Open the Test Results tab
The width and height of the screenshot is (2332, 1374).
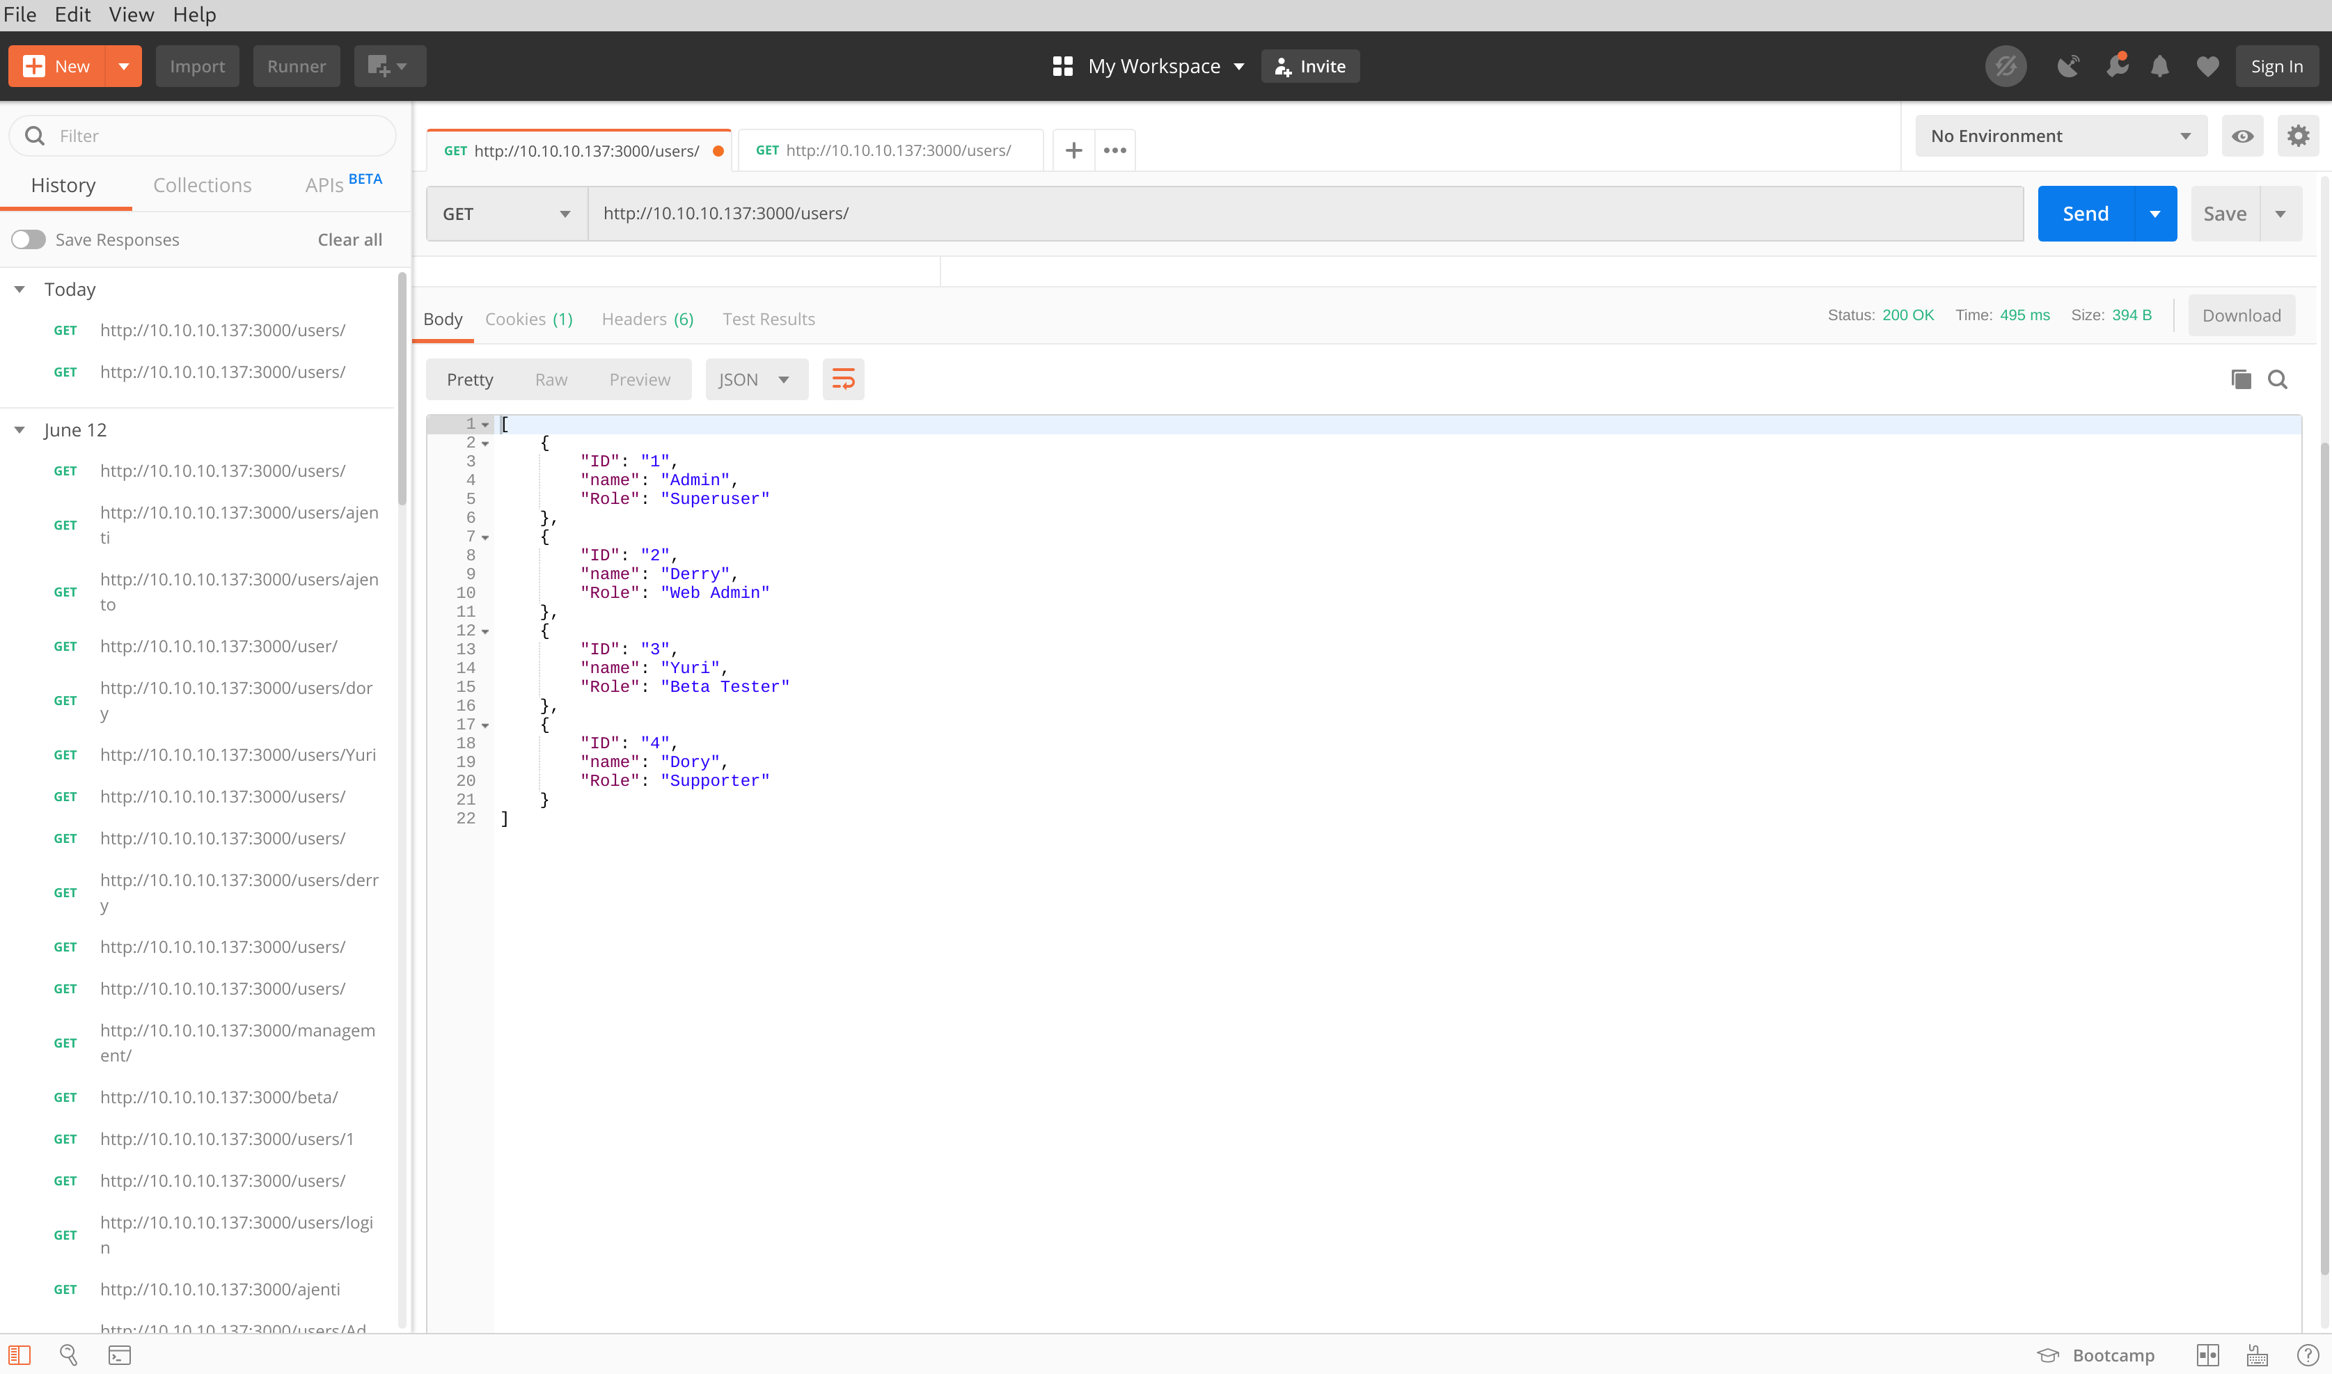click(769, 319)
